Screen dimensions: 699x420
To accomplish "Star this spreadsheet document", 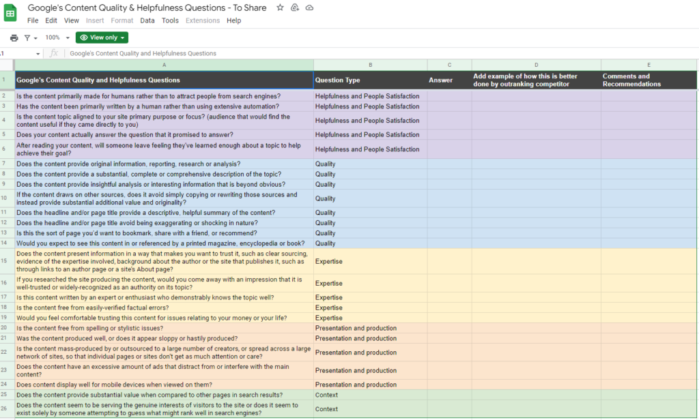I will click(x=280, y=7).
